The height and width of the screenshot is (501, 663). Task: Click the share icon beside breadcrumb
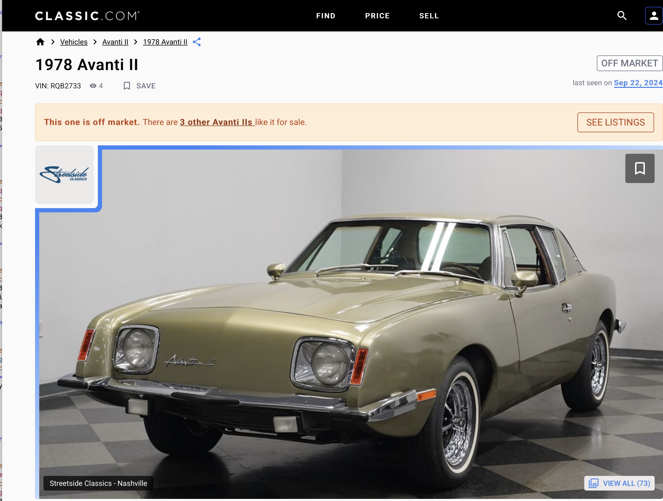pyautogui.click(x=196, y=42)
